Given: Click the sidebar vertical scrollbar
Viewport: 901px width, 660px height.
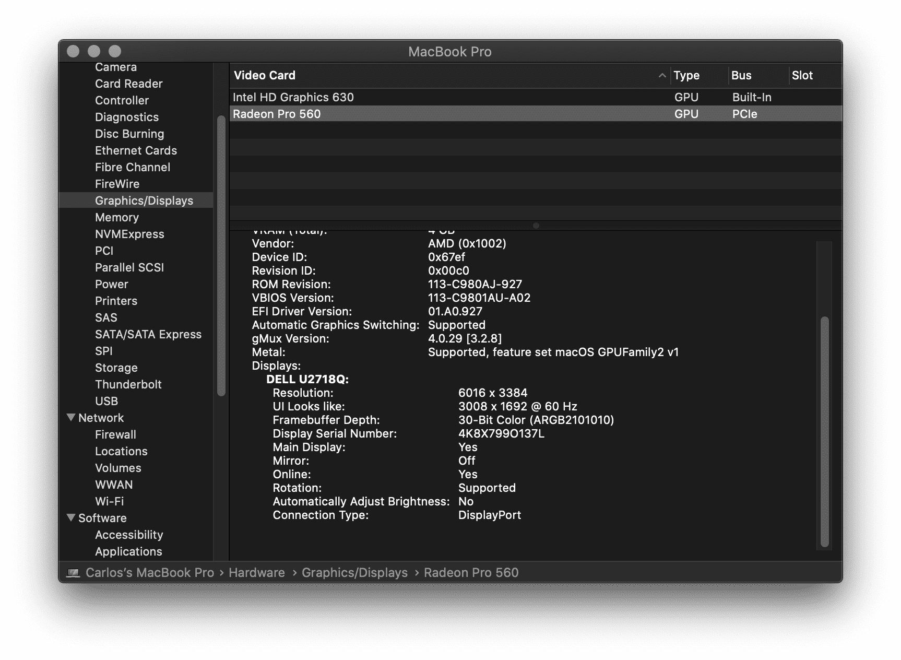Looking at the screenshot, I should 221,256.
